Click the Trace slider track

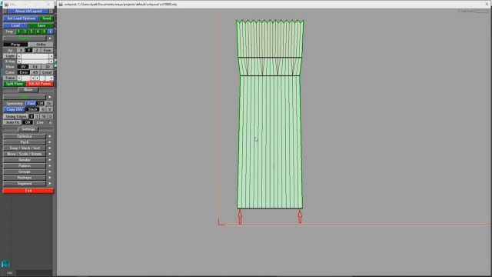[x=25, y=78]
